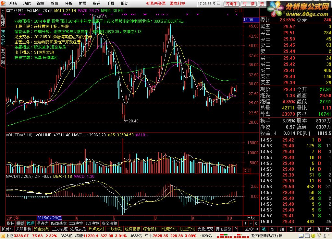Open the 工具 menu
Screen dimensions: 332x239
pyautogui.click(x=111, y=3)
